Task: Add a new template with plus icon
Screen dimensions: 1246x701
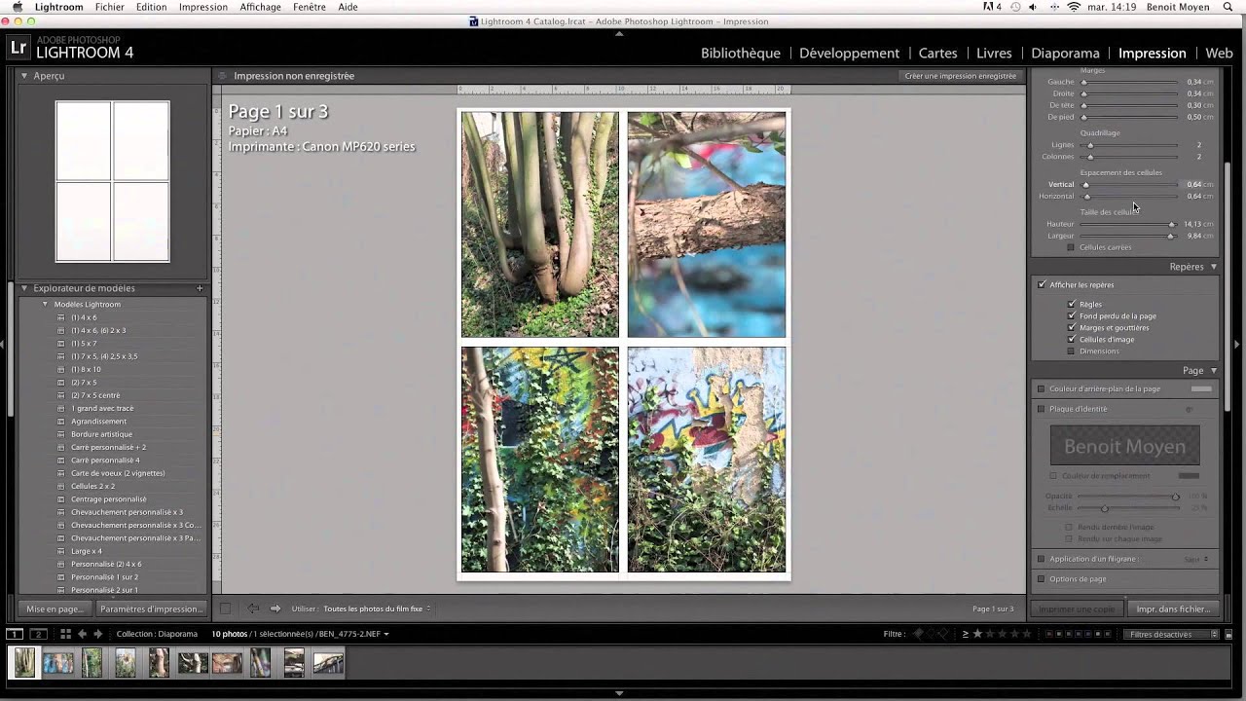Action: pos(200,288)
